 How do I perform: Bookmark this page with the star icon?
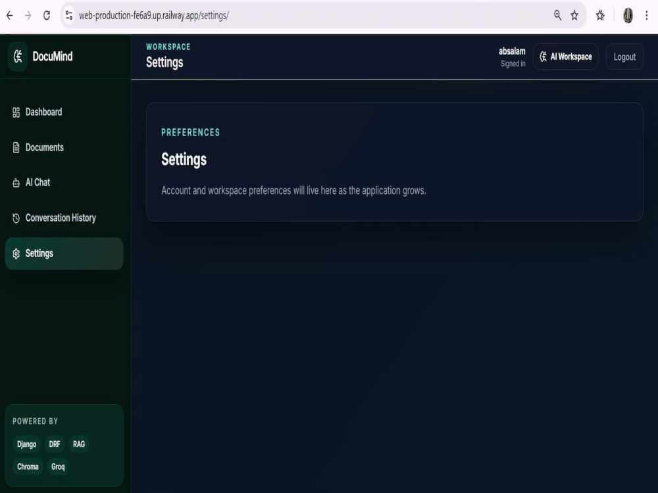coord(574,16)
